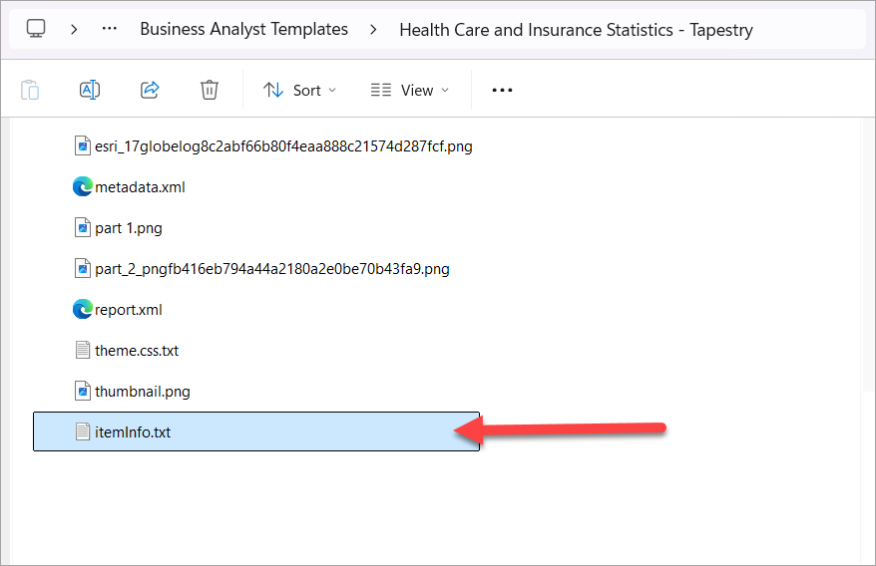This screenshot has height=566, width=876.
Task: Click the Rename toolbar icon
Action: [x=90, y=90]
